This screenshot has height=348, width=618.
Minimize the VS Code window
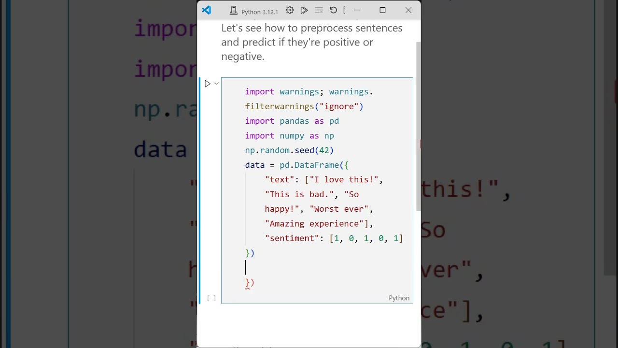[x=357, y=10]
